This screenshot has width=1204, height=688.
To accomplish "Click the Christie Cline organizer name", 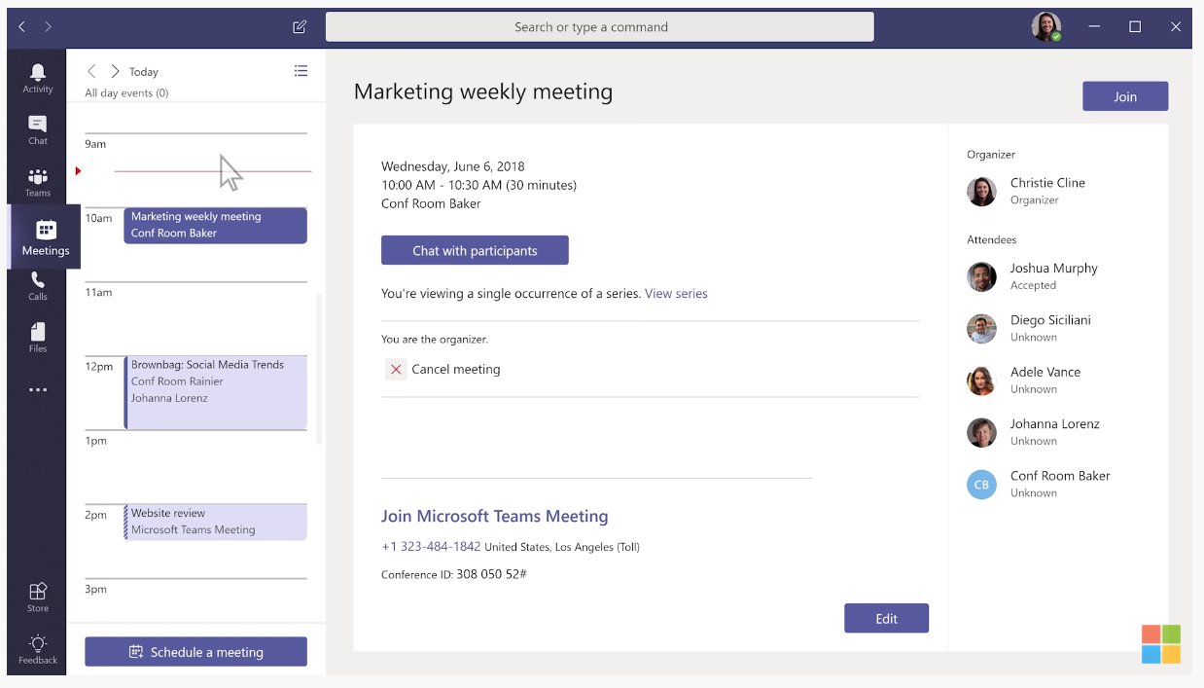I will [x=1047, y=183].
